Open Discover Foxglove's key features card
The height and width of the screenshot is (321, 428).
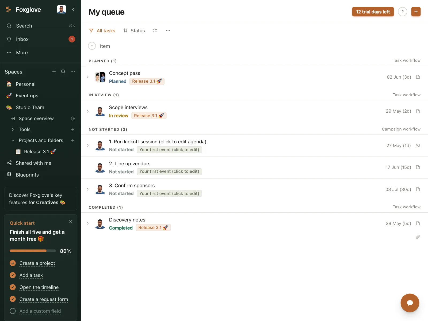click(41, 199)
